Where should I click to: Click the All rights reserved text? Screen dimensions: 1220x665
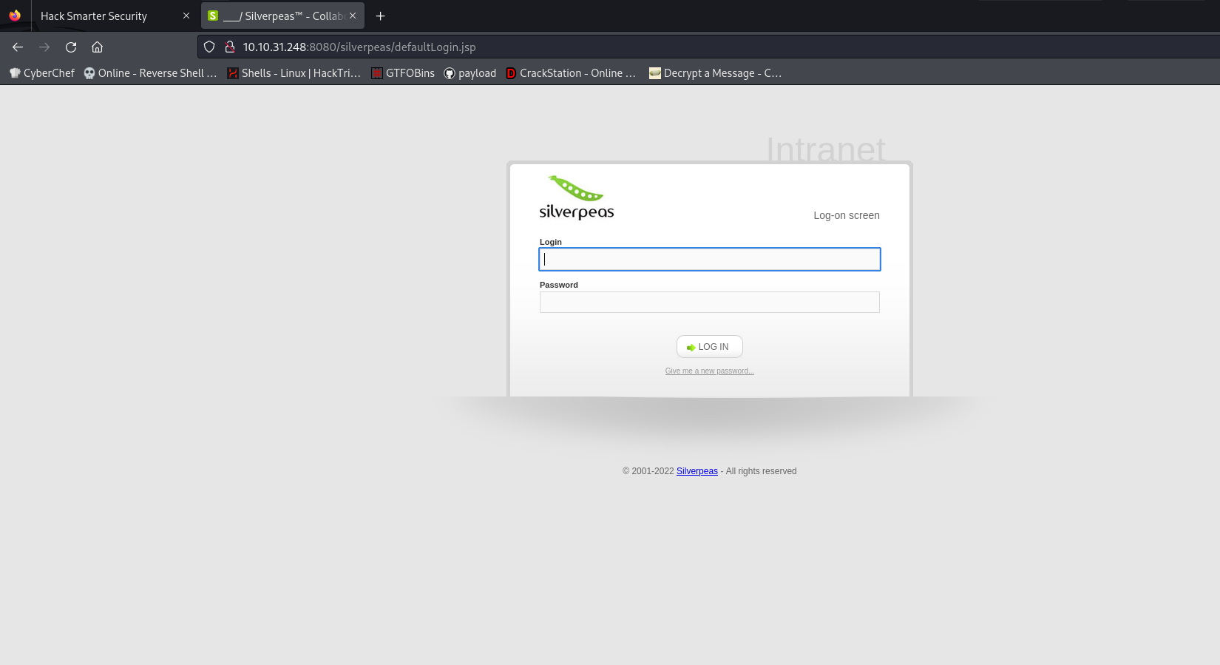coord(761,471)
